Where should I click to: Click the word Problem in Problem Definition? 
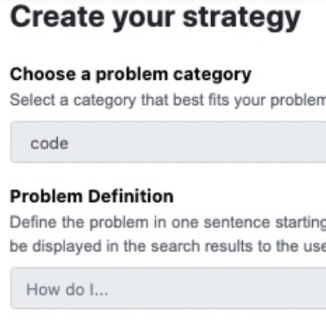[46, 196]
